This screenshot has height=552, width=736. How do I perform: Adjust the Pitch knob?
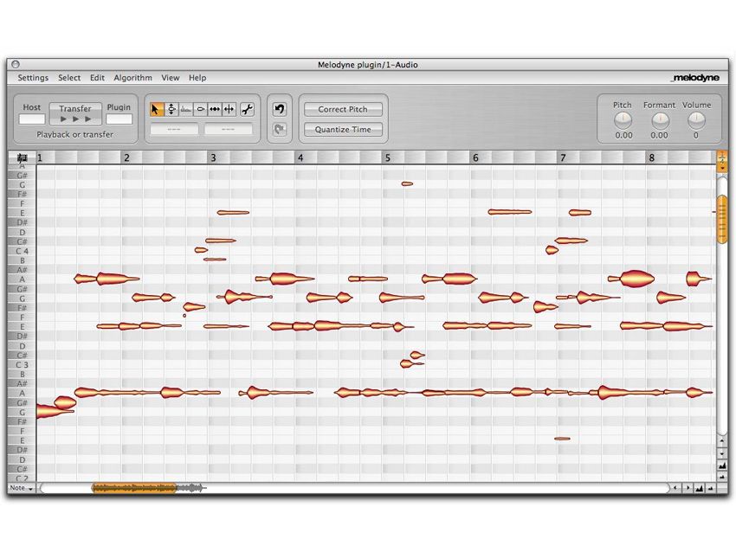click(x=622, y=121)
